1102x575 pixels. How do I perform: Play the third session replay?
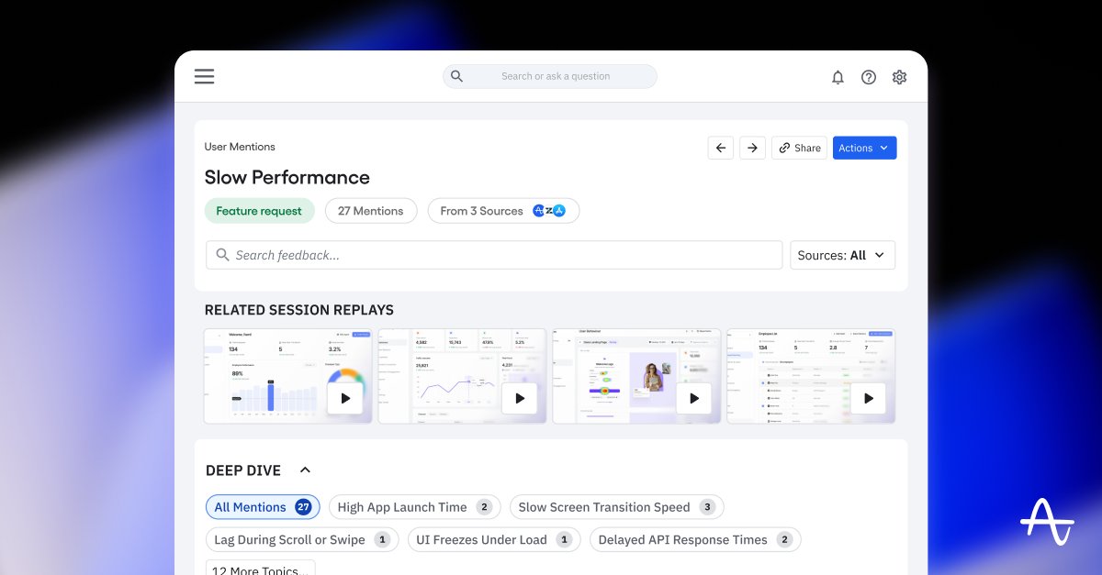click(694, 398)
